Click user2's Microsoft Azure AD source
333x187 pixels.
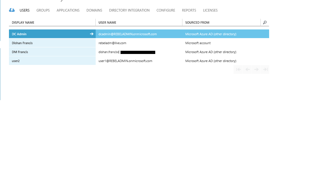point(211,61)
